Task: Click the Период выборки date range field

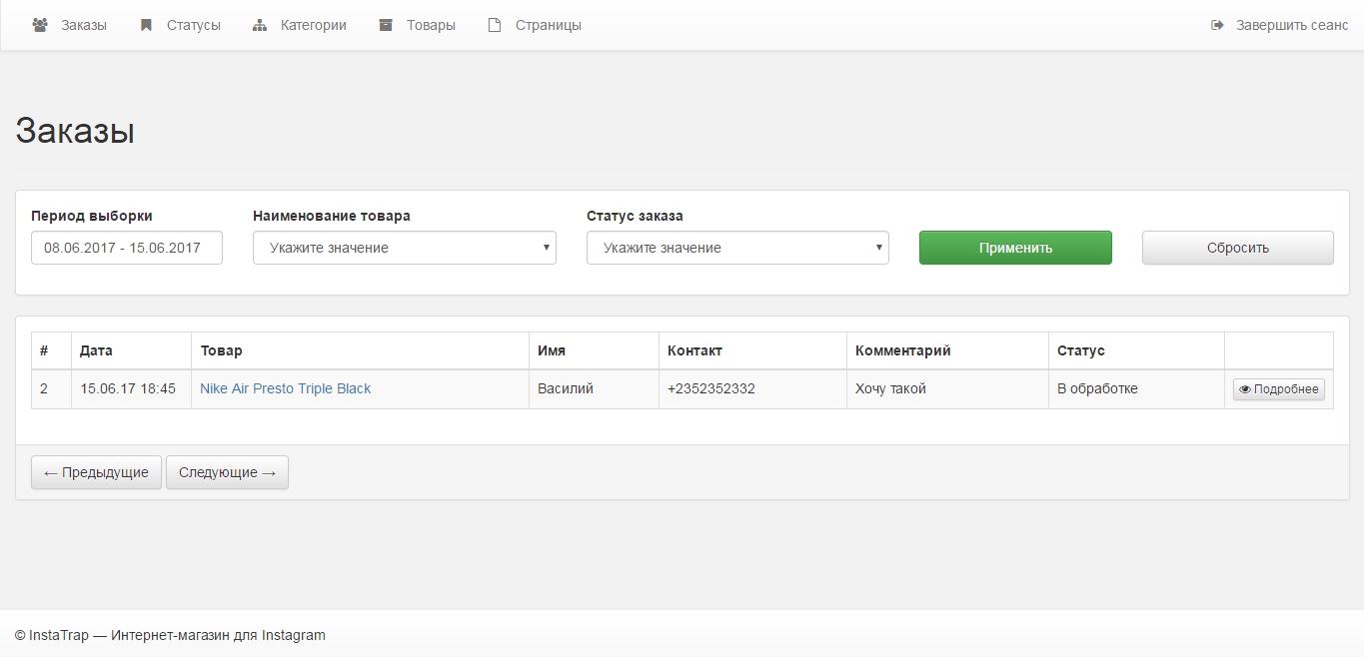Action: coord(126,248)
